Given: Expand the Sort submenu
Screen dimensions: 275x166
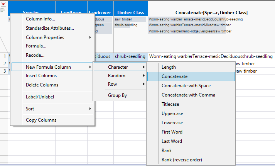Looking at the screenshot, I should point(30,109).
